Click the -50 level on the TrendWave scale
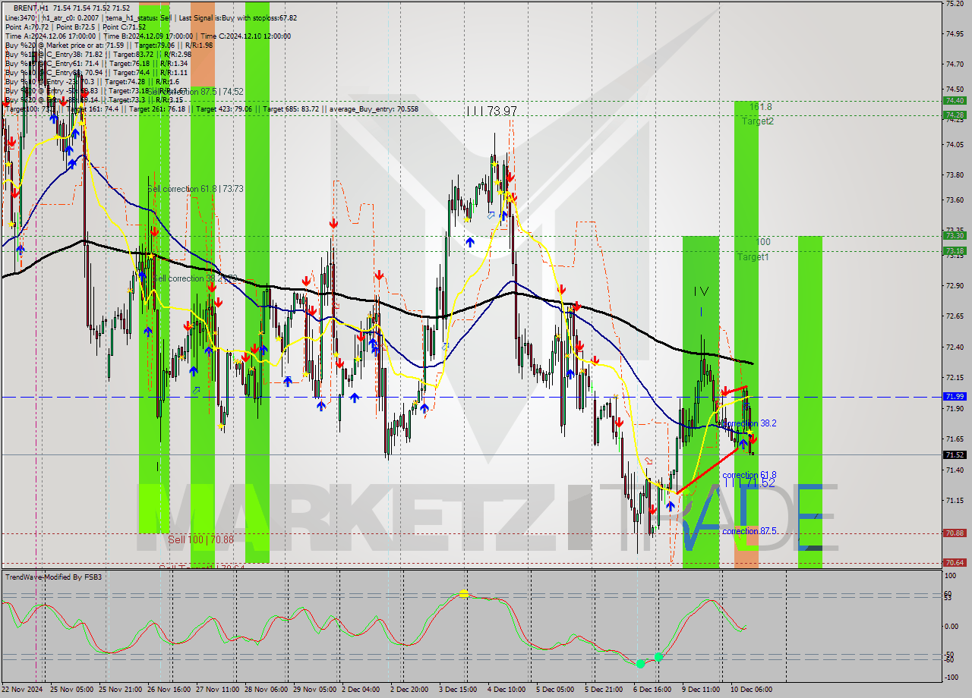972x698 pixels. pos(951,653)
